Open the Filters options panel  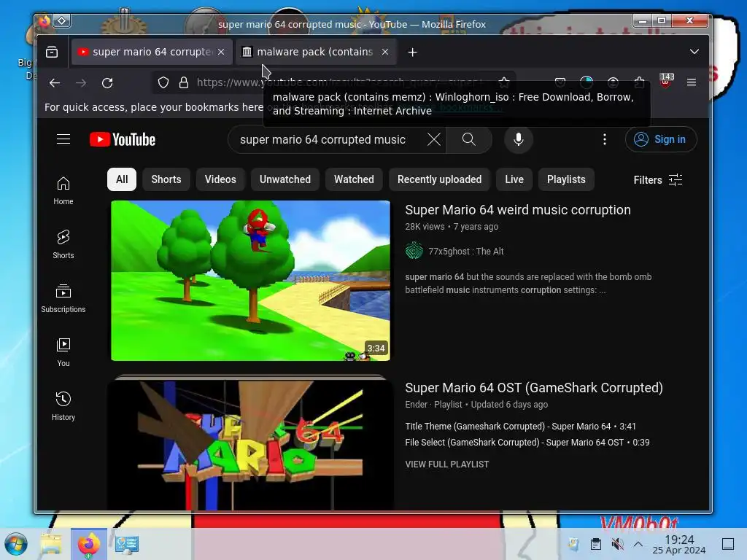[658, 180]
